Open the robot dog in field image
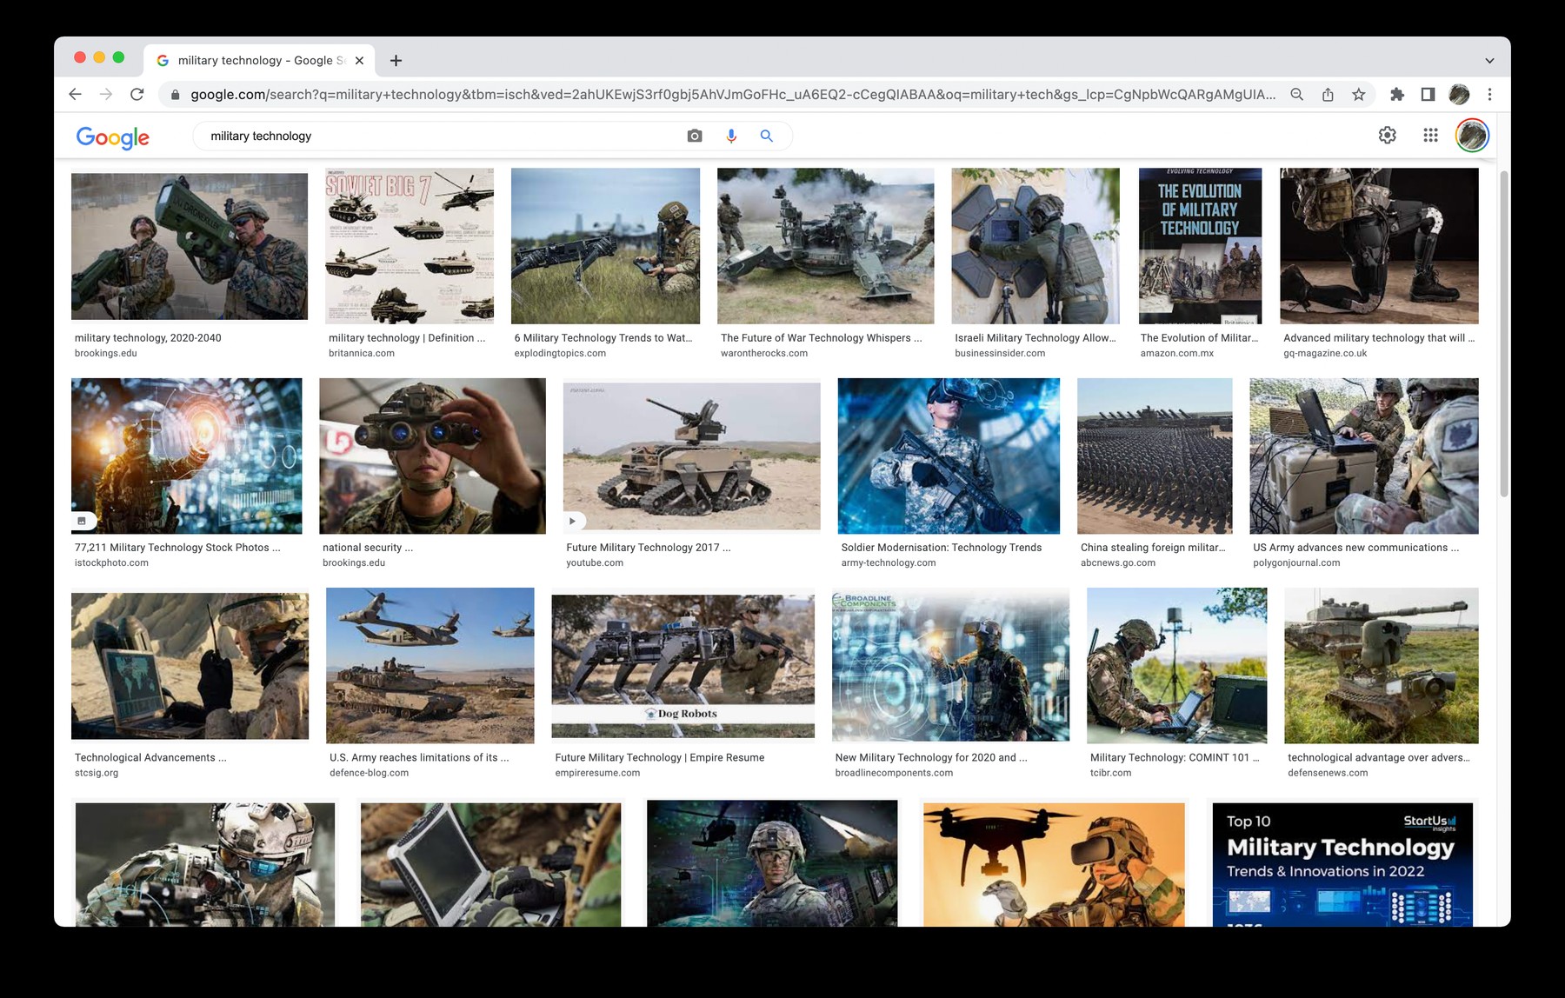This screenshot has width=1565, height=998. click(605, 246)
